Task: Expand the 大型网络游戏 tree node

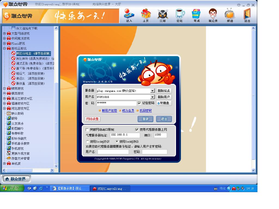Action: (x=4, y=33)
